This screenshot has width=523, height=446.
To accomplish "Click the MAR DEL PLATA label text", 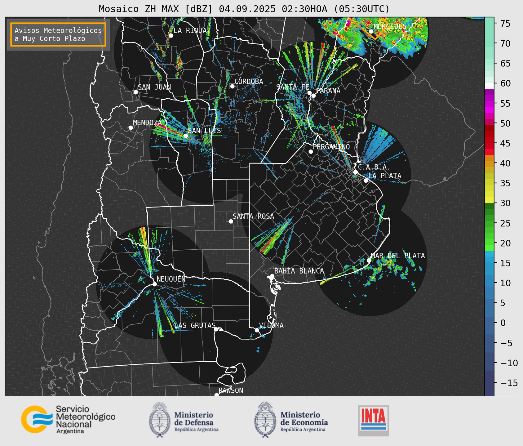I will [398, 256].
